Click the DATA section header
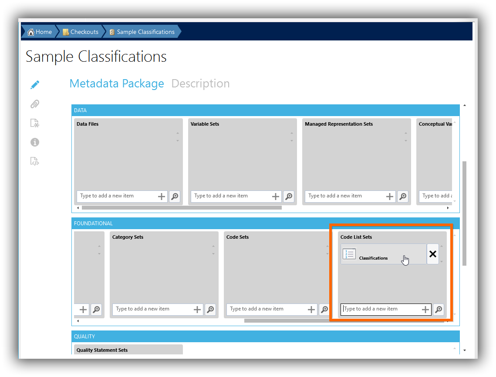The image size is (496, 377). pos(265,110)
